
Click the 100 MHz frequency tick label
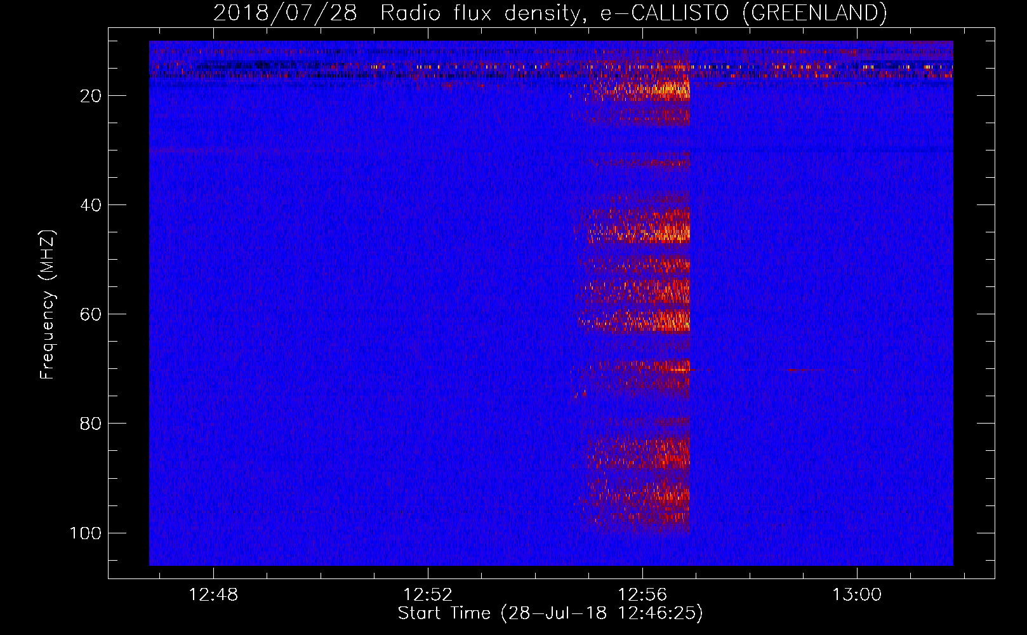(86, 533)
